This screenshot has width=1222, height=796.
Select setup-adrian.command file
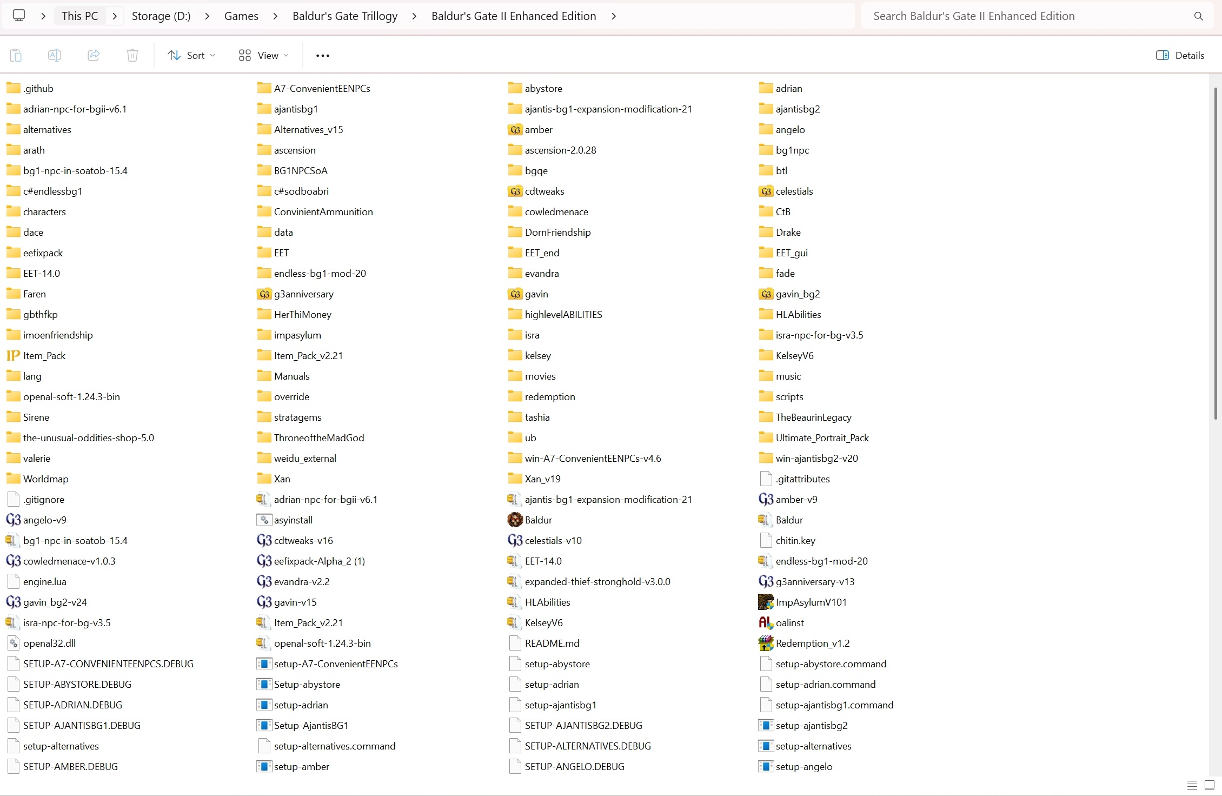pos(817,685)
